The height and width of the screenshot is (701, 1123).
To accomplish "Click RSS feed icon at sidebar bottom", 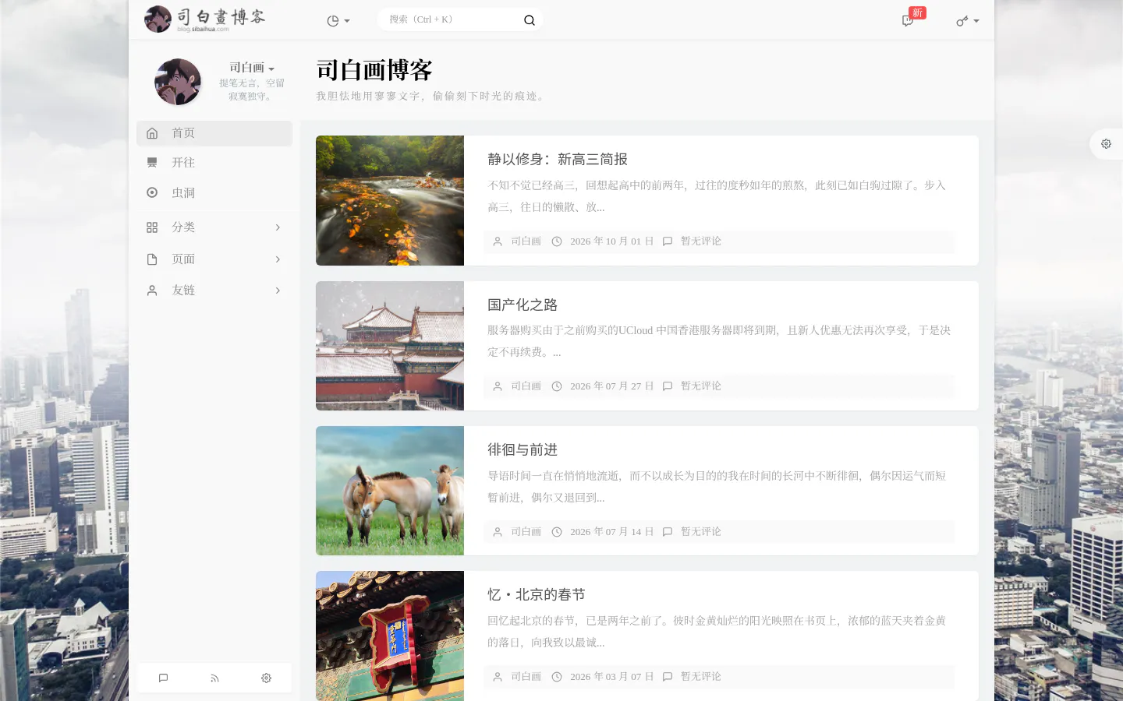I will (214, 678).
